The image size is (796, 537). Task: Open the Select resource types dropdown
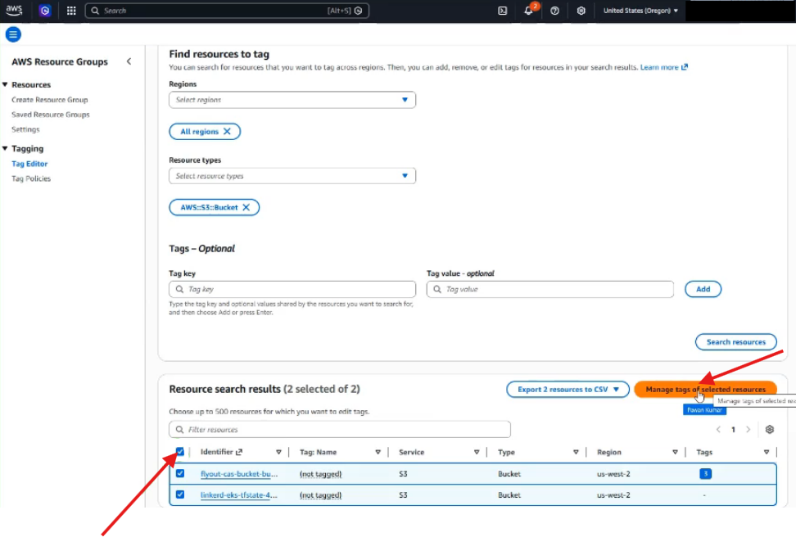click(292, 176)
